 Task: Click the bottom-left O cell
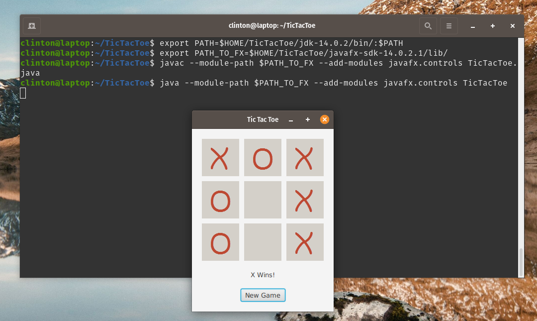point(220,242)
